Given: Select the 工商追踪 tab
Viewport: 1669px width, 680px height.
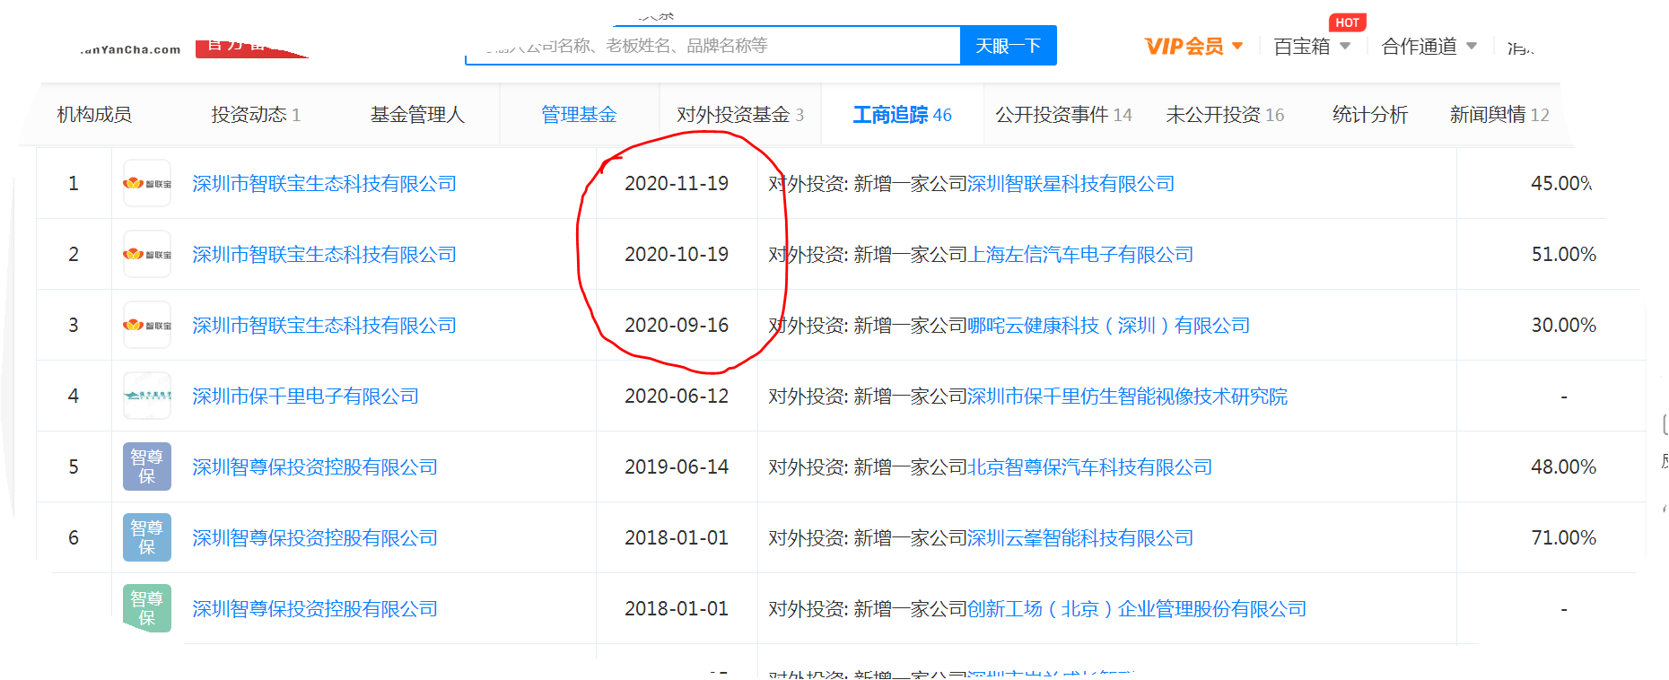Looking at the screenshot, I should 902,115.
